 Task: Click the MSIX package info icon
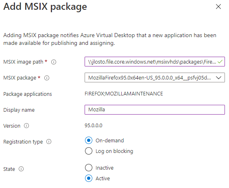[x=47, y=78]
